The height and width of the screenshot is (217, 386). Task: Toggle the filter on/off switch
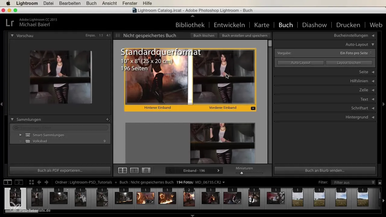[x=380, y=182]
